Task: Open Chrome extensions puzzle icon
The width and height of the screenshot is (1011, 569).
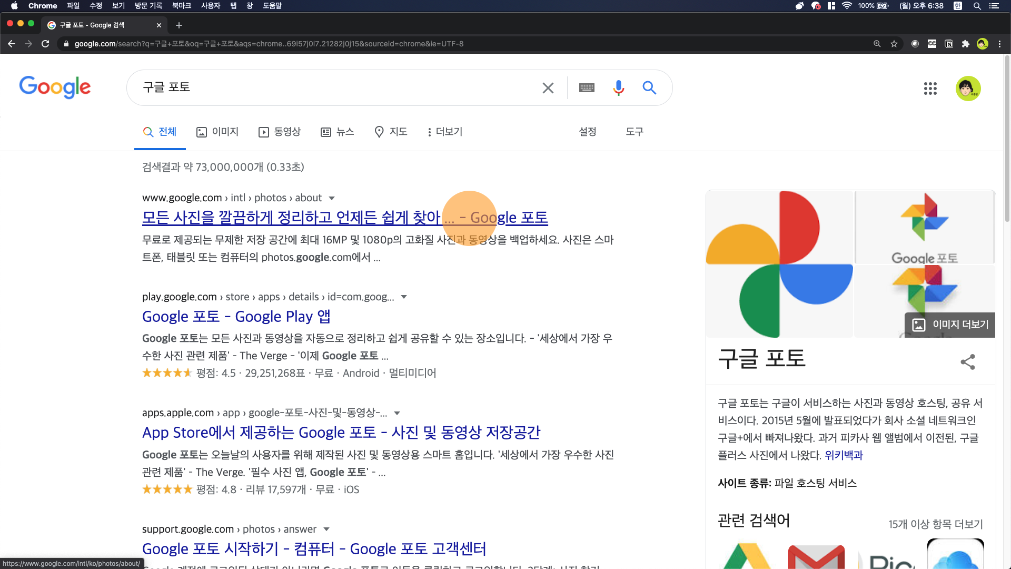Action: click(x=965, y=44)
